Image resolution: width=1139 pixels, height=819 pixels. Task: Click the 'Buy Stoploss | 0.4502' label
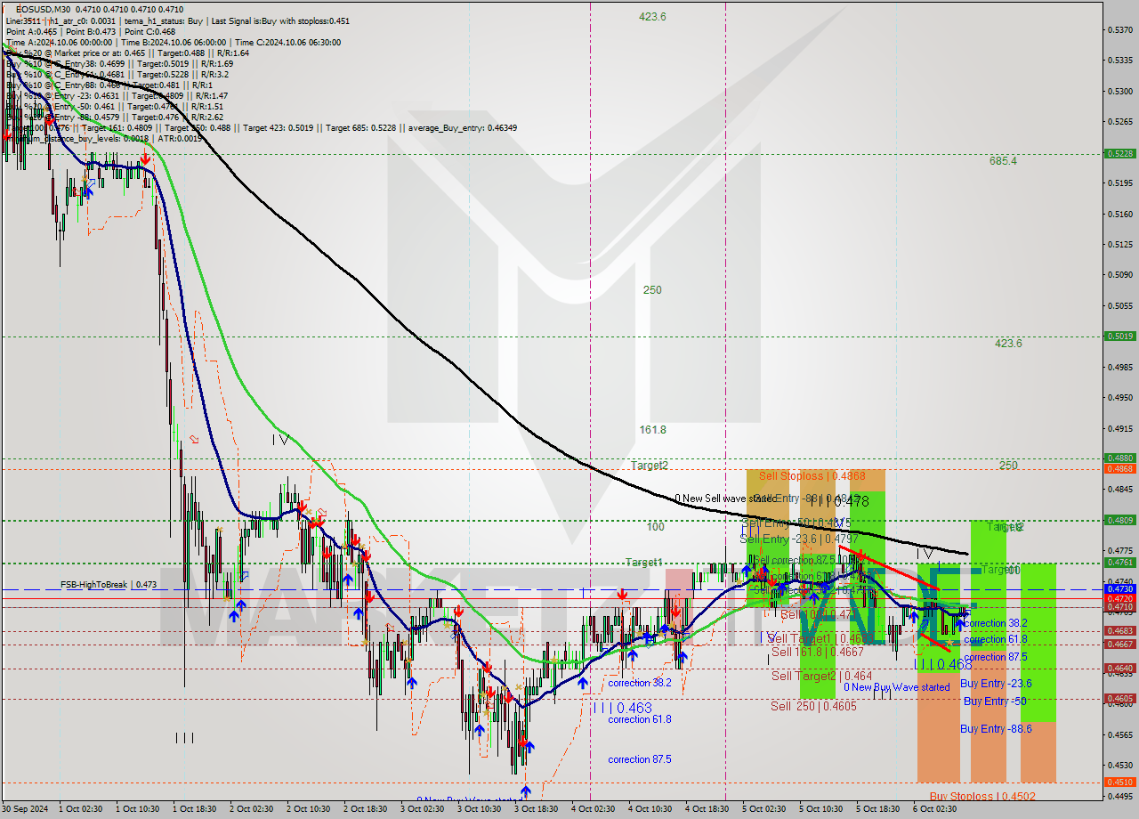click(982, 797)
